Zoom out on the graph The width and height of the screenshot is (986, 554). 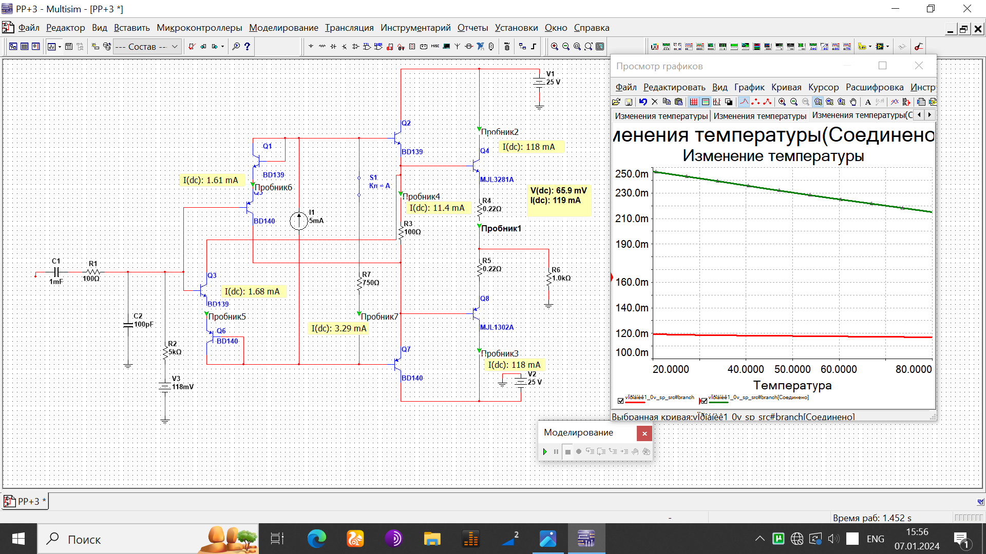pos(794,102)
